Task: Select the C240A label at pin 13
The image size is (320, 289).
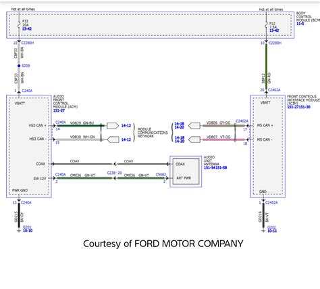Action: pyautogui.click(x=26, y=202)
